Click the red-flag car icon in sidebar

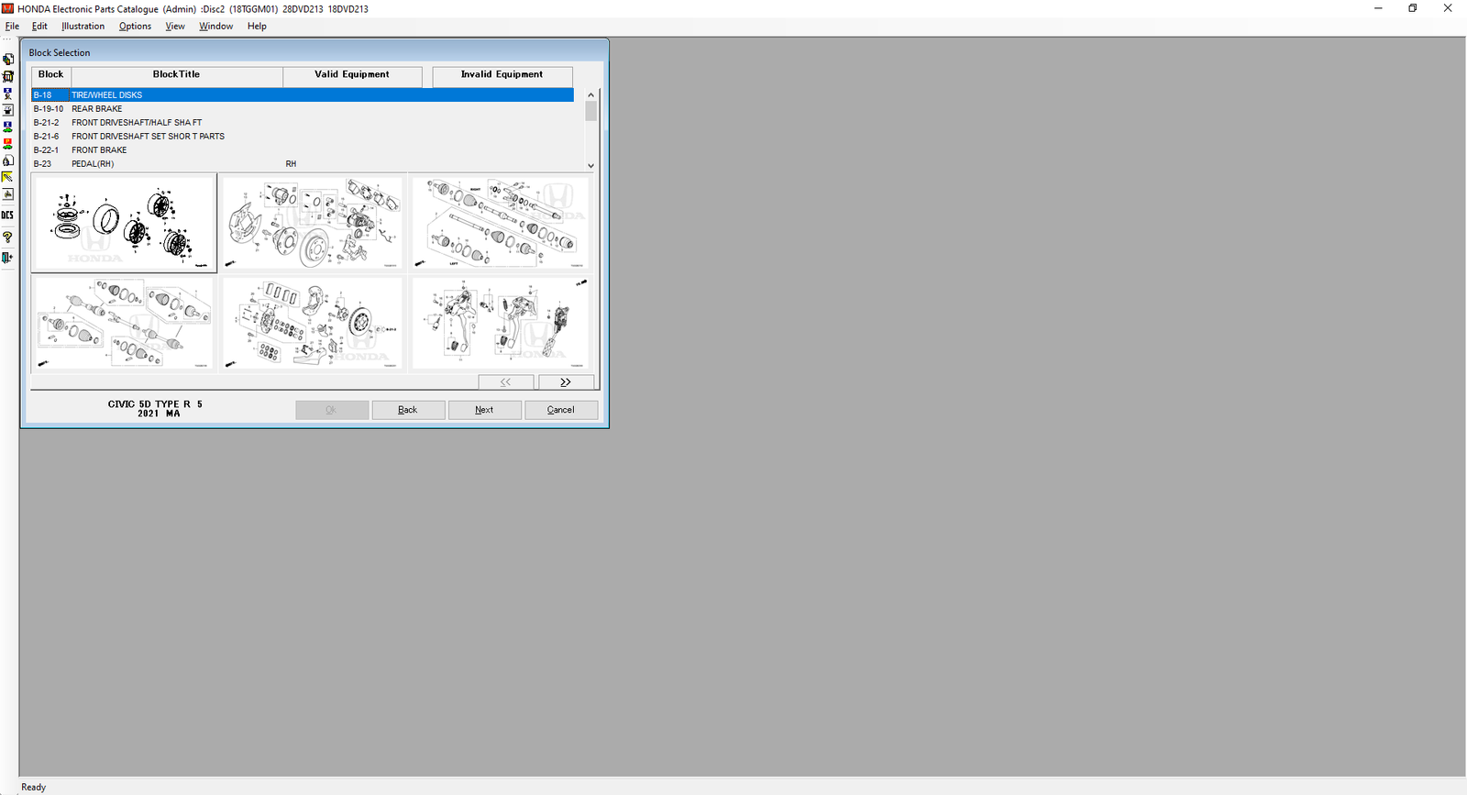tap(7, 143)
